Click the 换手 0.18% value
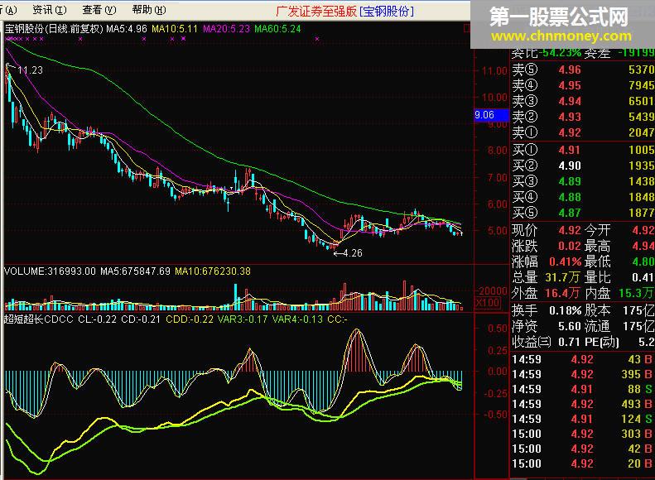This screenshot has height=480, width=655. point(566,311)
